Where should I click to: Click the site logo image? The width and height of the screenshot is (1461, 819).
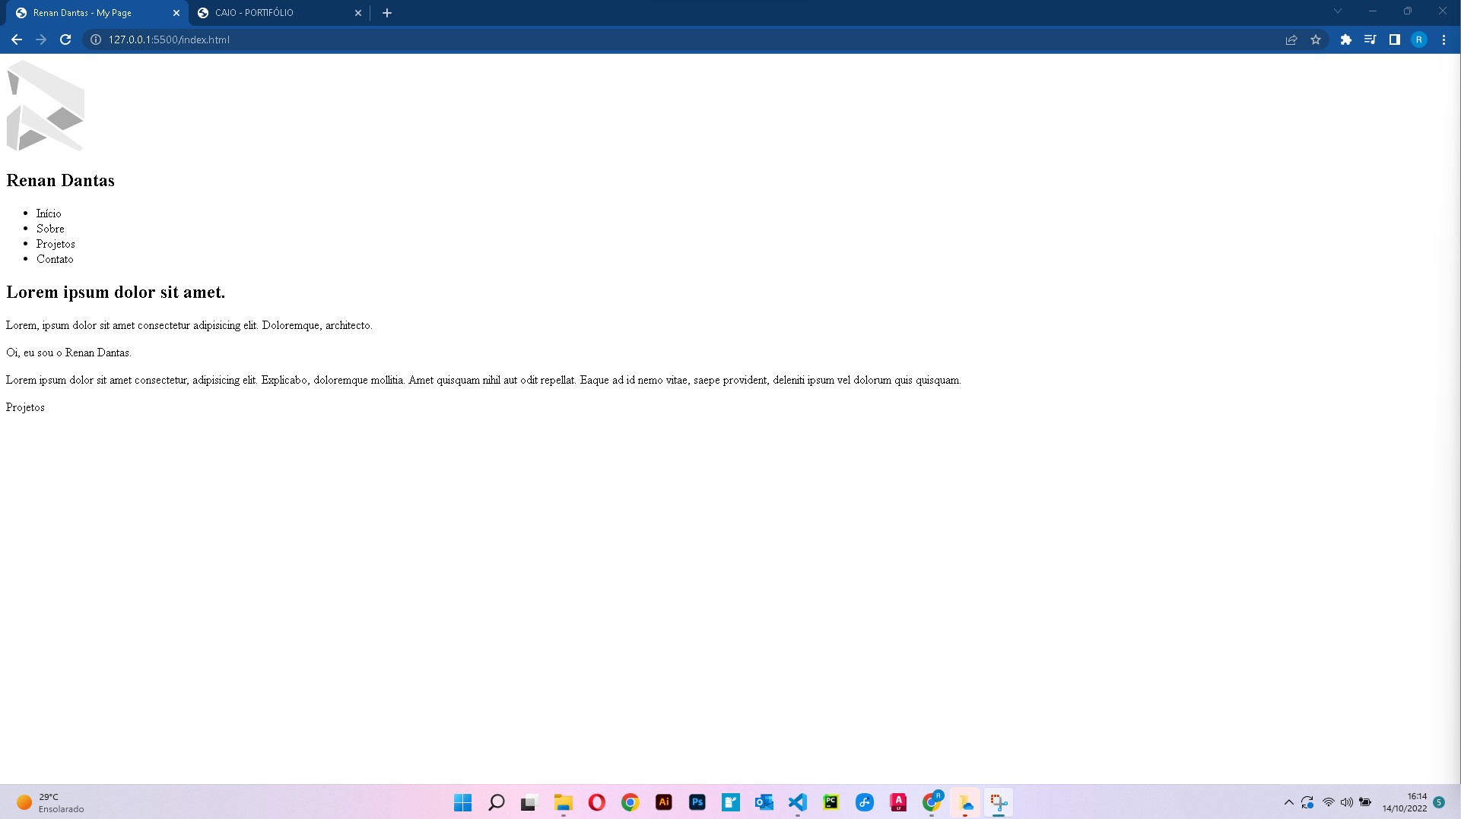click(x=46, y=106)
